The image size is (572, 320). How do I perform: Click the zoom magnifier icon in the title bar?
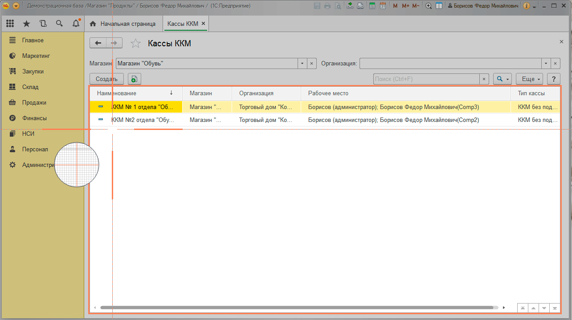tap(429, 6)
